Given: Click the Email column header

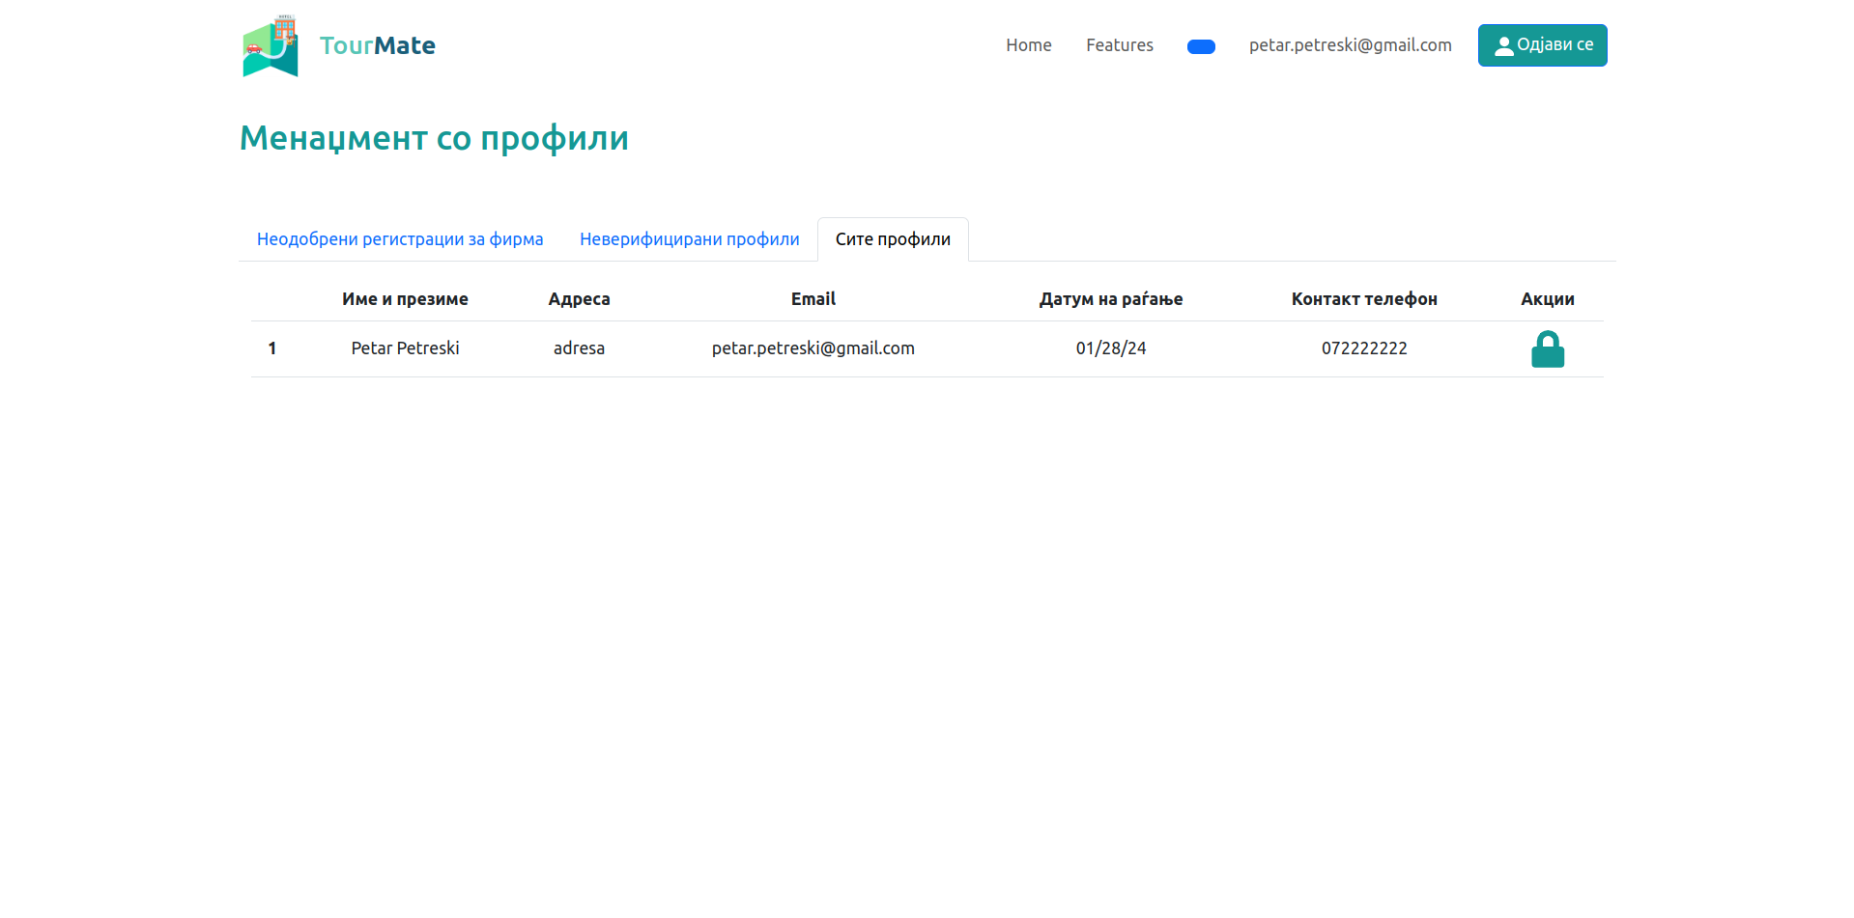Looking at the screenshot, I should [813, 299].
